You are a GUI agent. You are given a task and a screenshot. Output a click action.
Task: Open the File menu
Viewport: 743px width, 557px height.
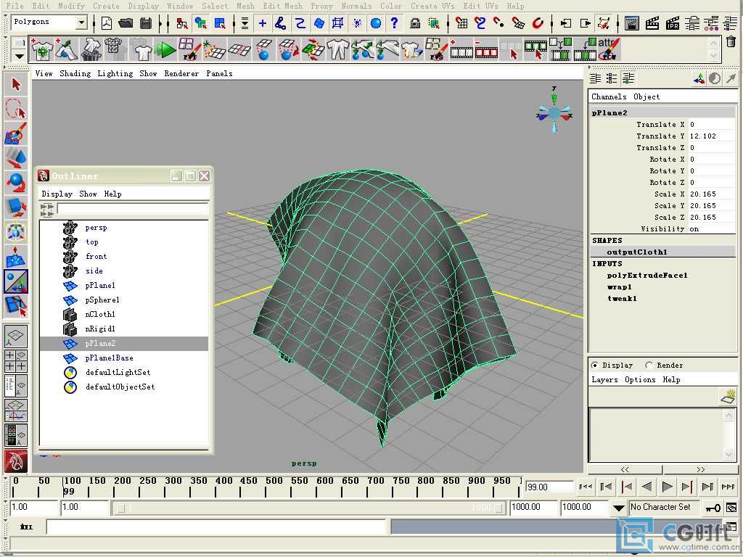pos(15,6)
